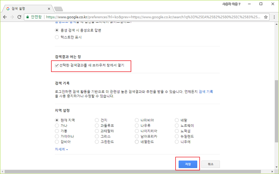Maximize the Chrome window
Viewport: 279px width, 174px height.
[x=261, y=4]
